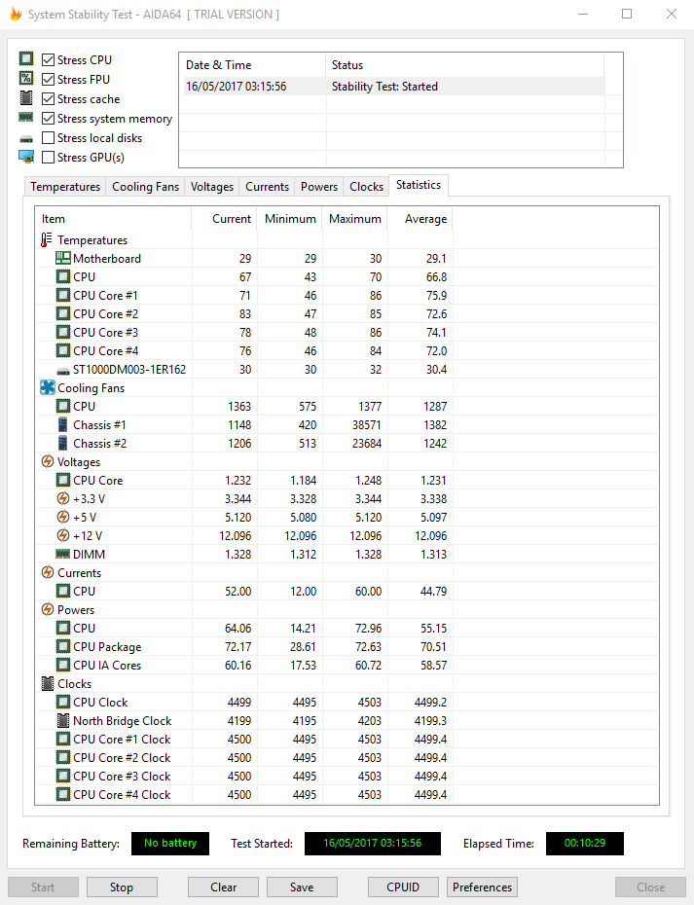Switch to the Temperatures tab
Screen dimensions: 694x905
pyautogui.click(x=65, y=187)
